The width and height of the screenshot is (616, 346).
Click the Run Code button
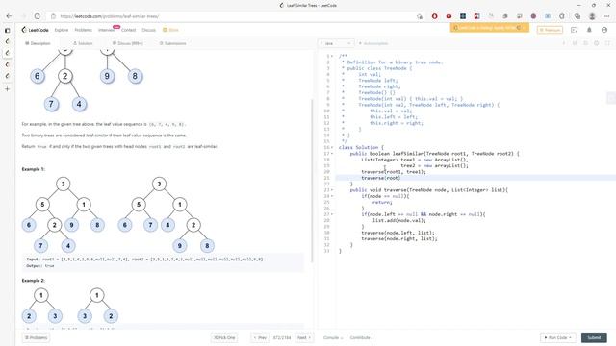(x=557, y=337)
